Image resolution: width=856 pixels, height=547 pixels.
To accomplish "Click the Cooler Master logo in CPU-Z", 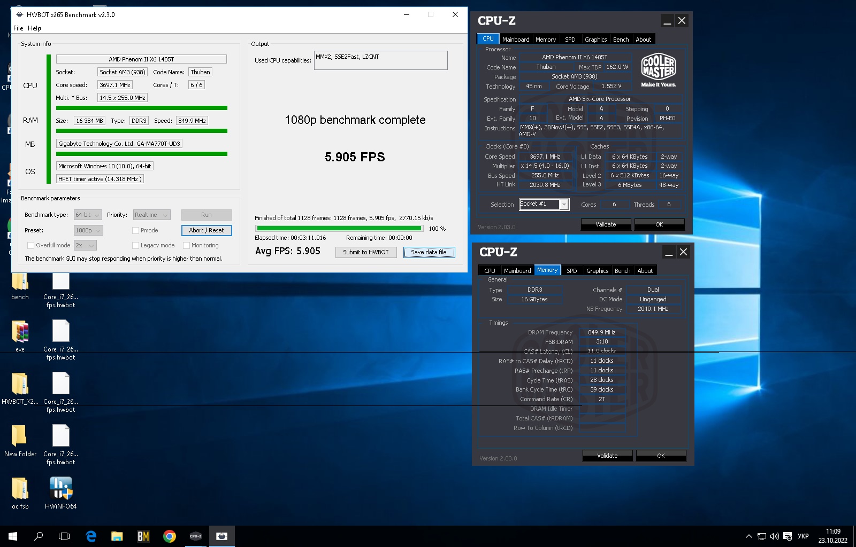I will pyautogui.click(x=659, y=69).
